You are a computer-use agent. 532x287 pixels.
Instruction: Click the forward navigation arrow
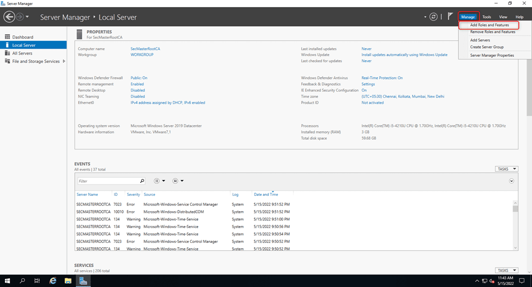click(20, 16)
